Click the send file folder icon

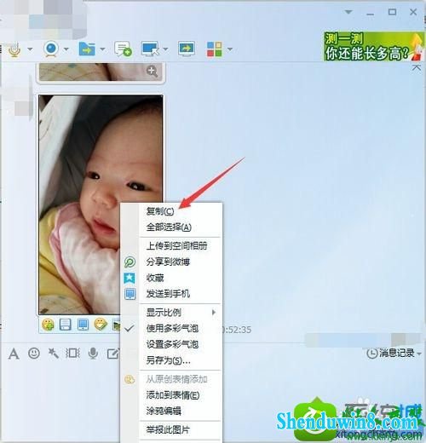coord(87,49)
